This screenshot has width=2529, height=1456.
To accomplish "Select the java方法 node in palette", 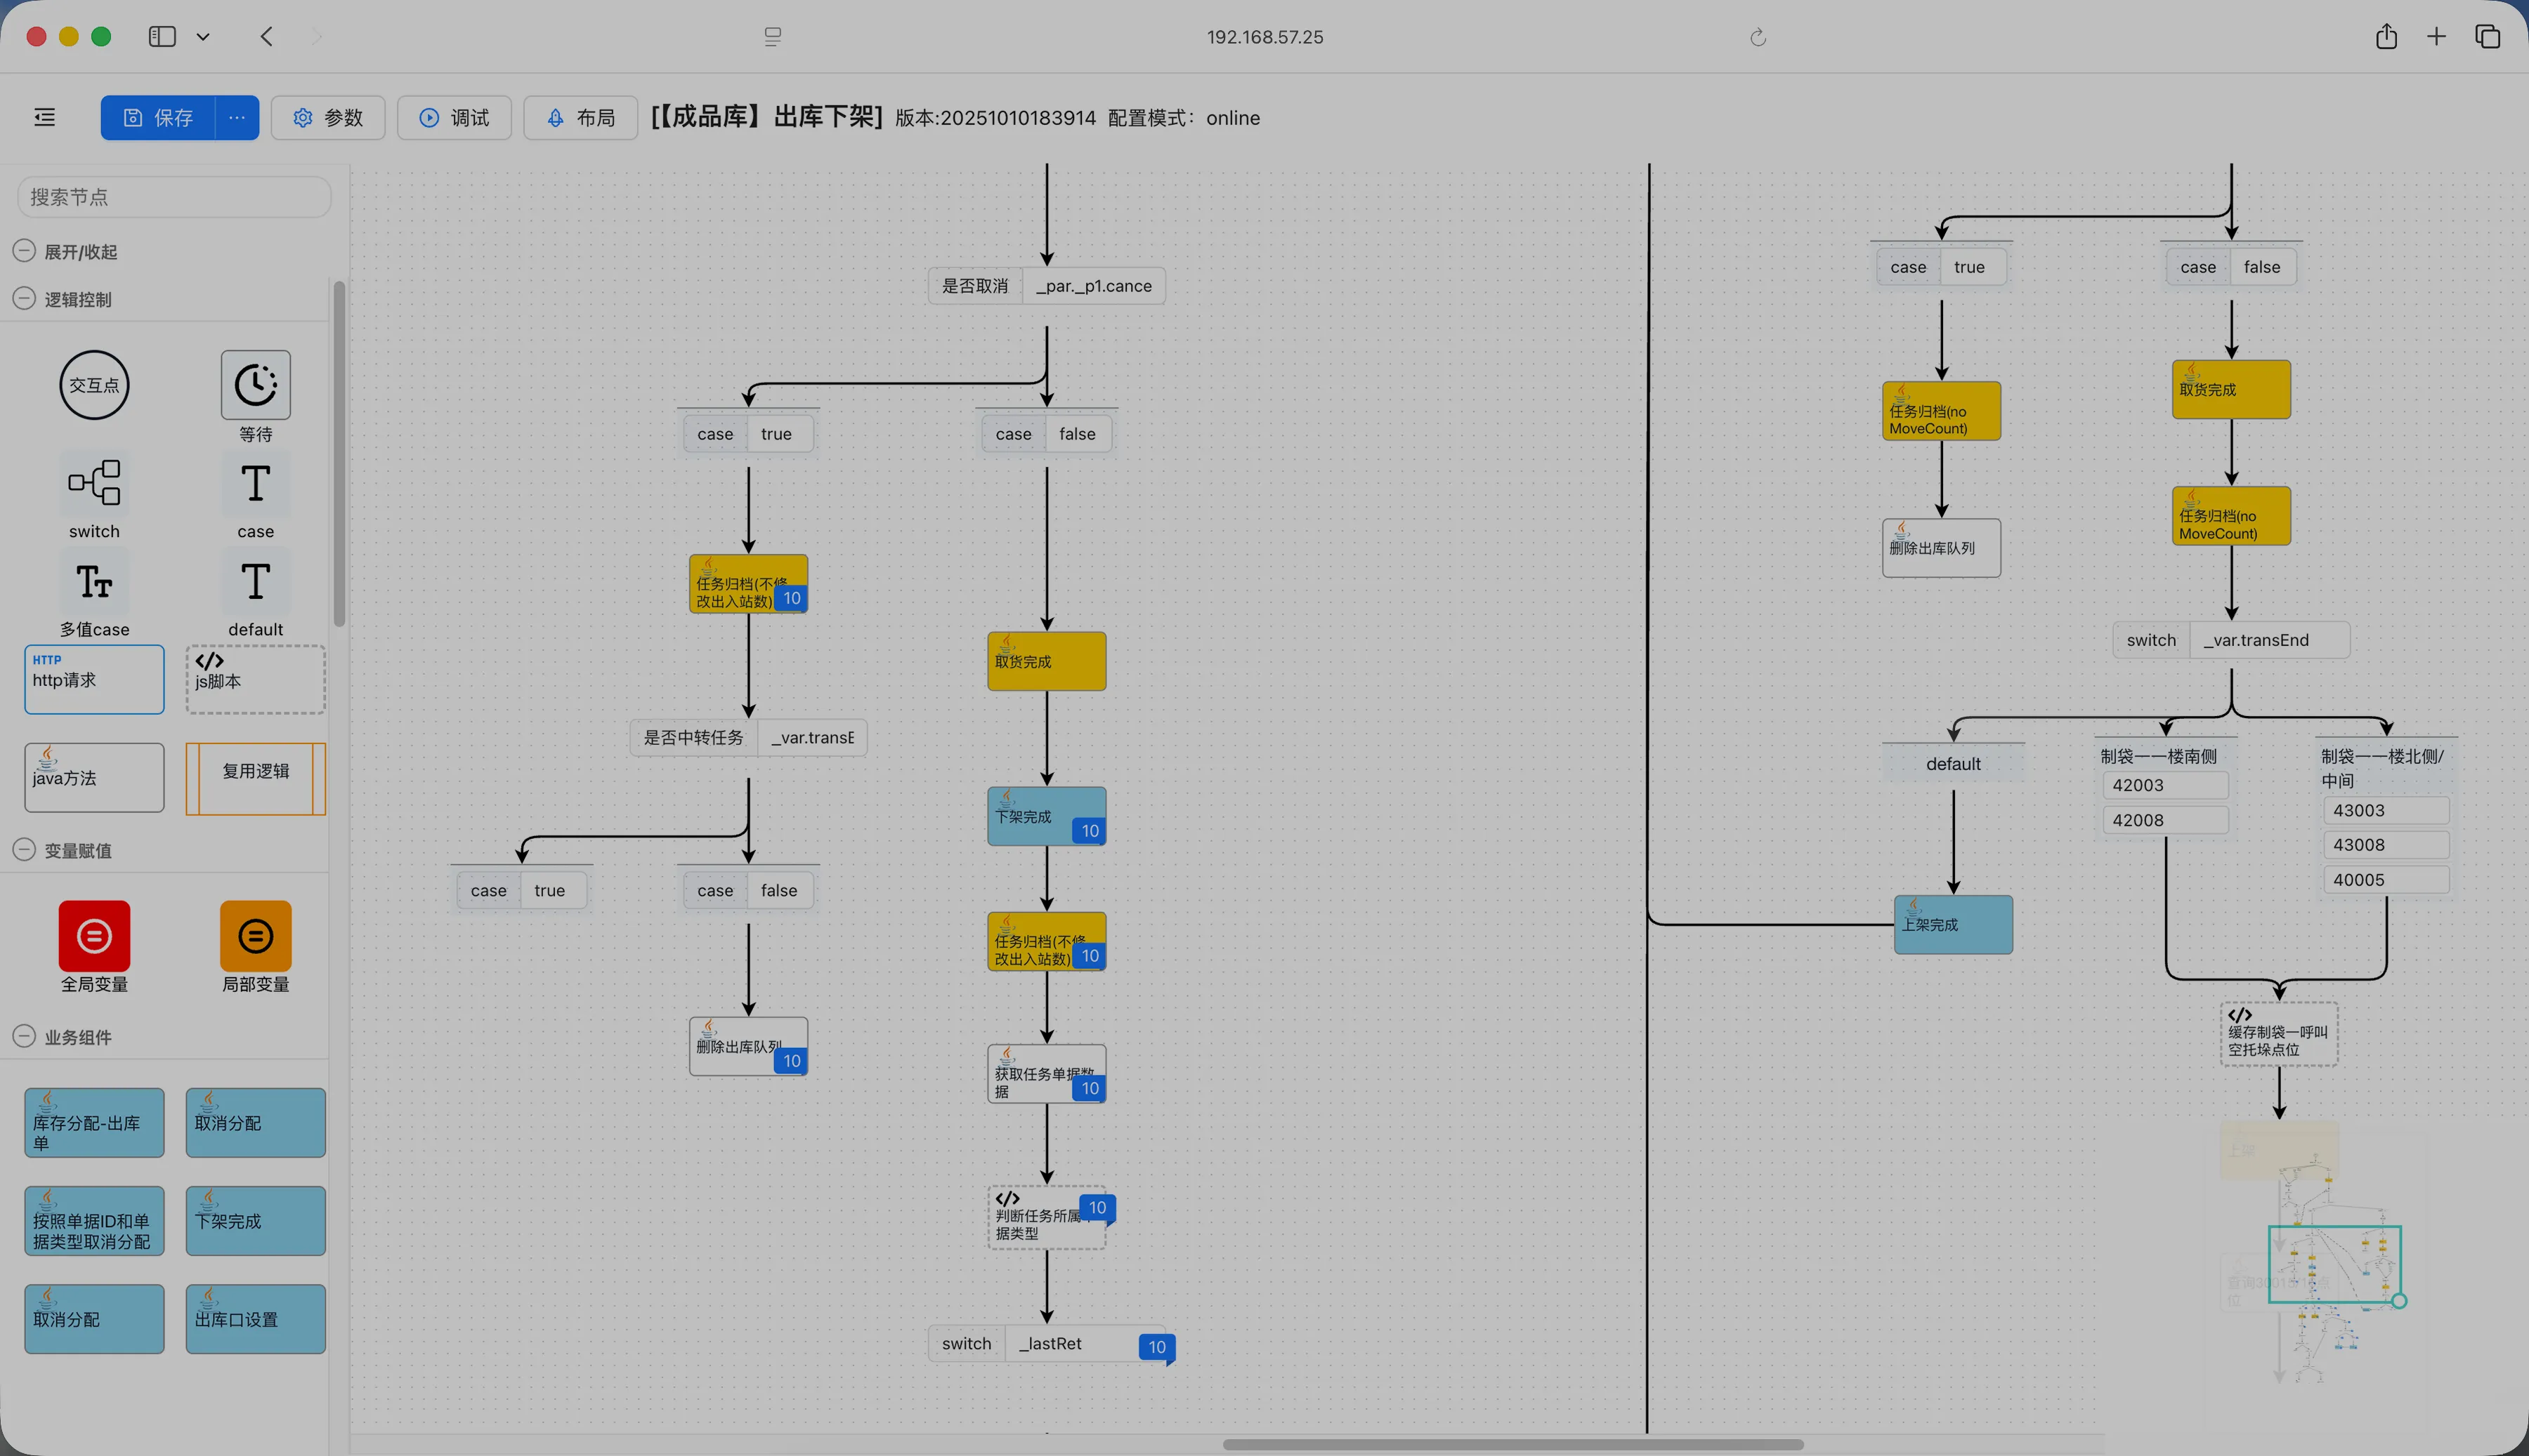I will pyautogui.click(x=94, y=777).
